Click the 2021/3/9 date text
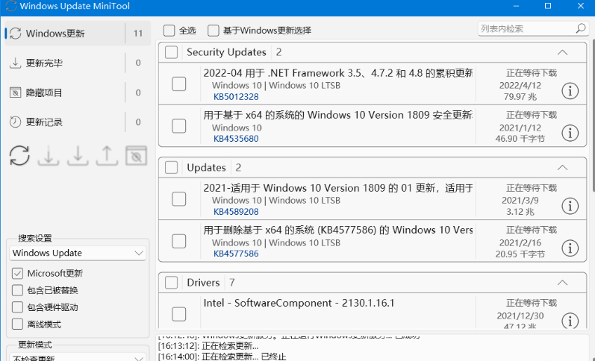The width and height of the screenshot is (595, 361). [520, 200]
